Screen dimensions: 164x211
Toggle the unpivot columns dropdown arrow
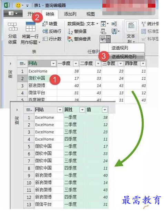[x=109, y=39]
